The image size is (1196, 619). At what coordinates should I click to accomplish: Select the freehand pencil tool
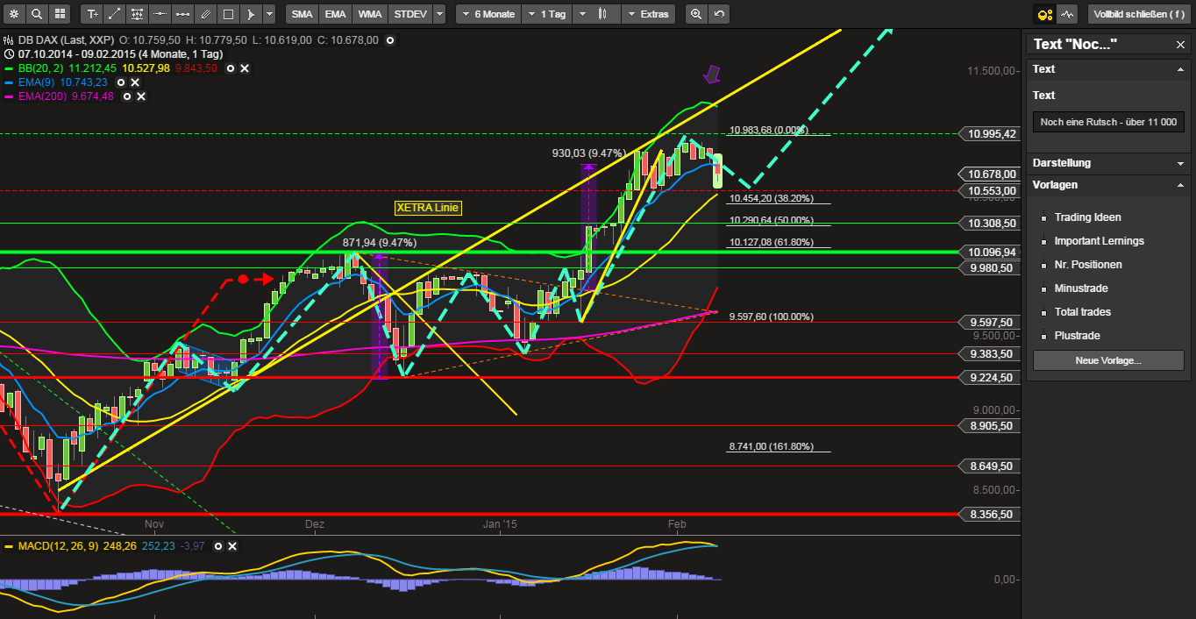click(x=205, y=14)
